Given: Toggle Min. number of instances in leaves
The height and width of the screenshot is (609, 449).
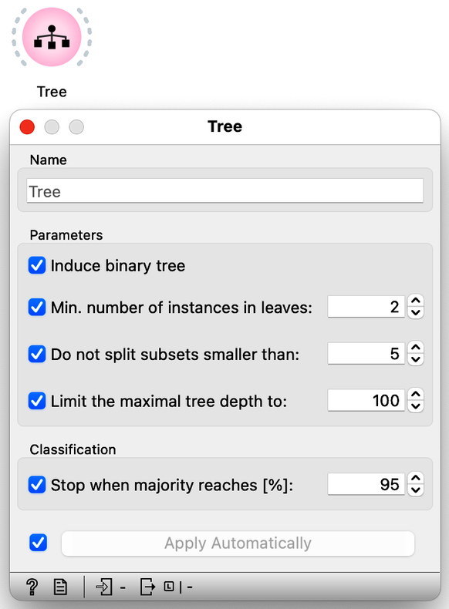Looking at the screenshot, I should (x=37, y=308).
